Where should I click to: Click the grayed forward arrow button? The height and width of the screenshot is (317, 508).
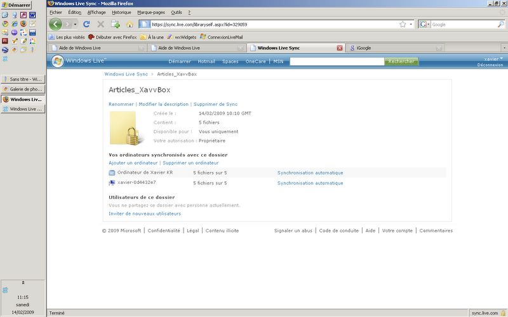pos(67,24)
